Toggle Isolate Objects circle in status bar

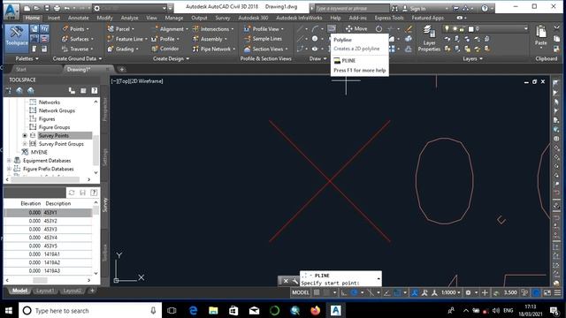537,292
